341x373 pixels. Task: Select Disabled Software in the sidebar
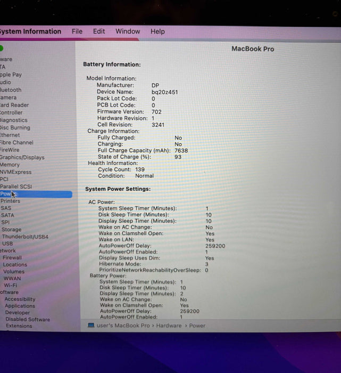28,319
